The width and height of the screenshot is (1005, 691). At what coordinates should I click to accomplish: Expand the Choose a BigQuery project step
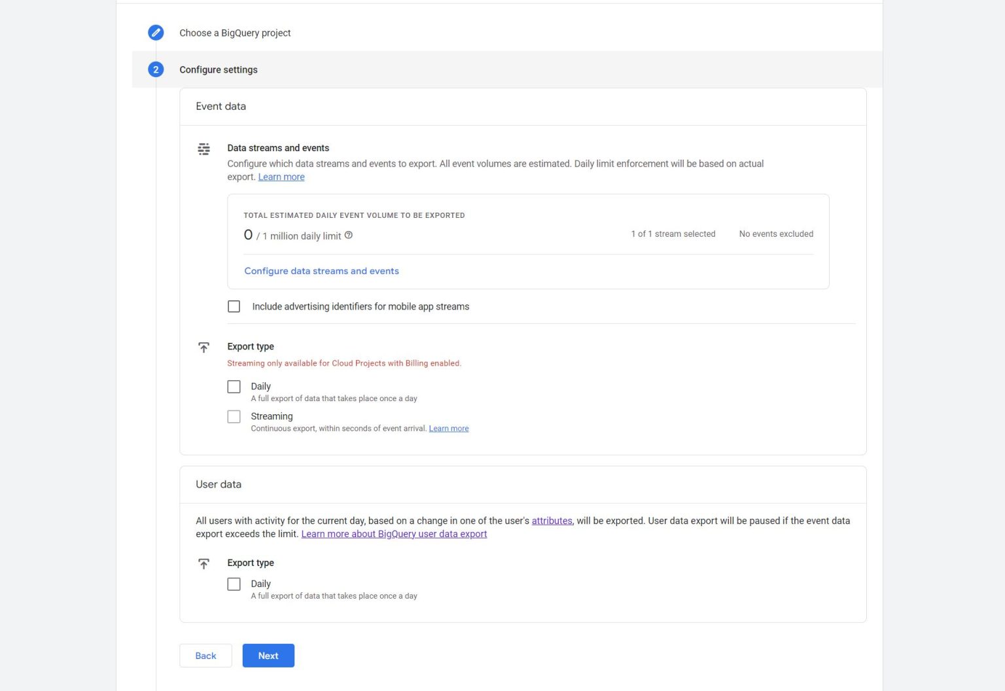[x=235, y=33]
